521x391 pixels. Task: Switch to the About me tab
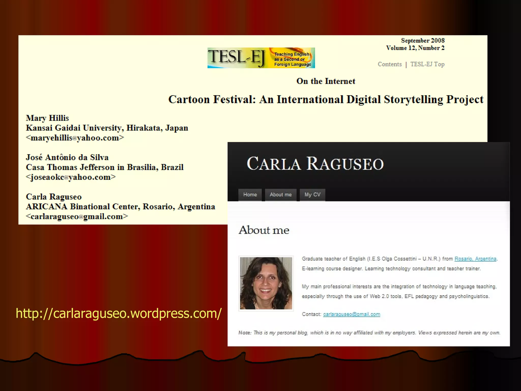(281, 195)
